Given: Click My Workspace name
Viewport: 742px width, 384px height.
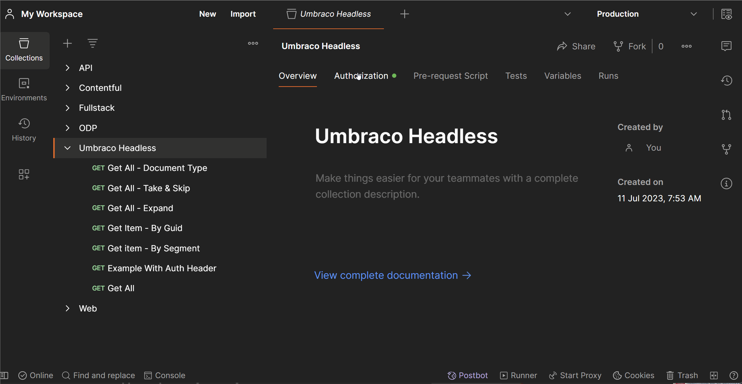Looking at the screenshot, I should pos(52,14).
